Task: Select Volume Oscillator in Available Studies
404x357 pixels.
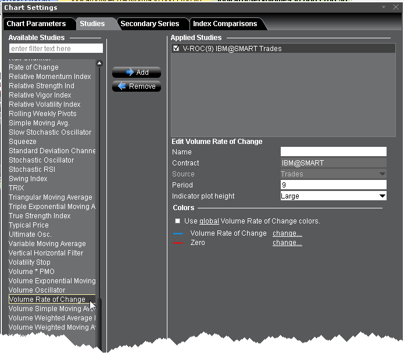Action: point(37,290)
